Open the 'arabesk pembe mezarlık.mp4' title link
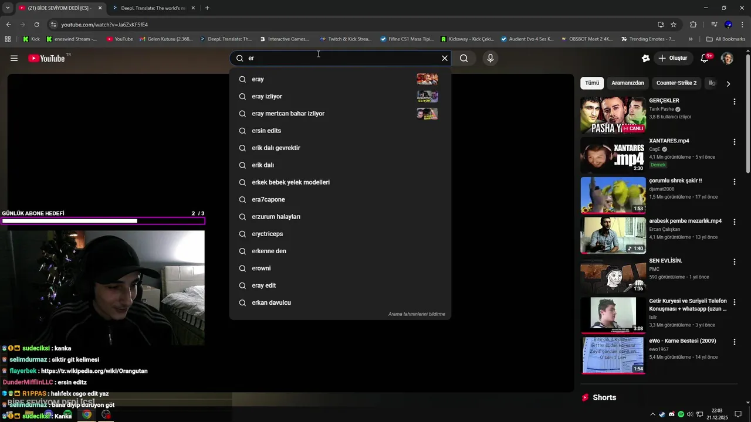This screenshot has width=751, height=422. [x=685, y=221]
